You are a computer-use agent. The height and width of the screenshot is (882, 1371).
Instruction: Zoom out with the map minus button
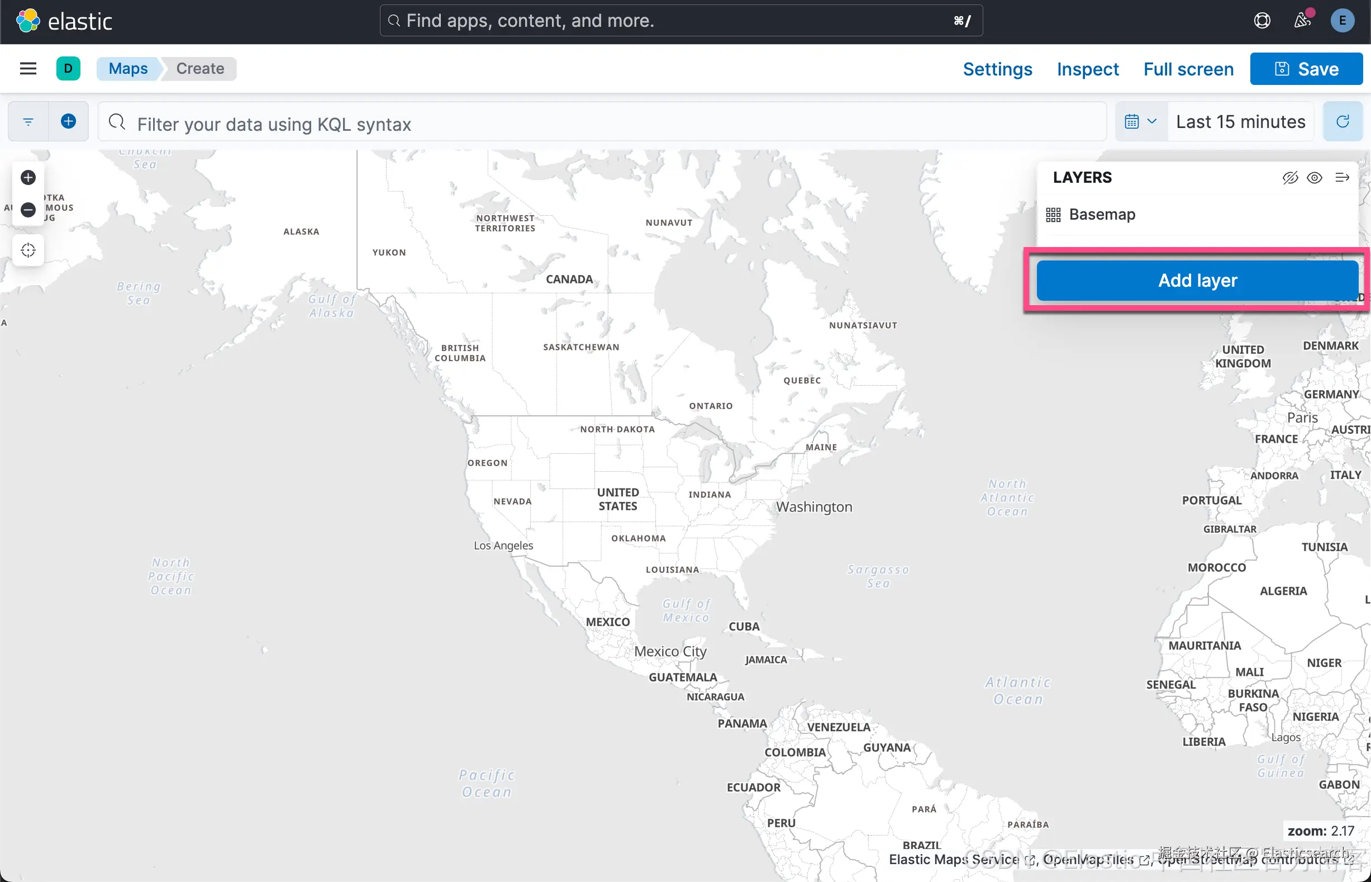point(28,210)
